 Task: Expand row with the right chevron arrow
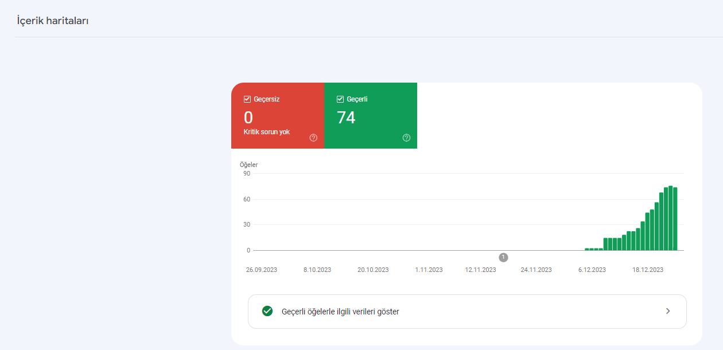[668, 311]
